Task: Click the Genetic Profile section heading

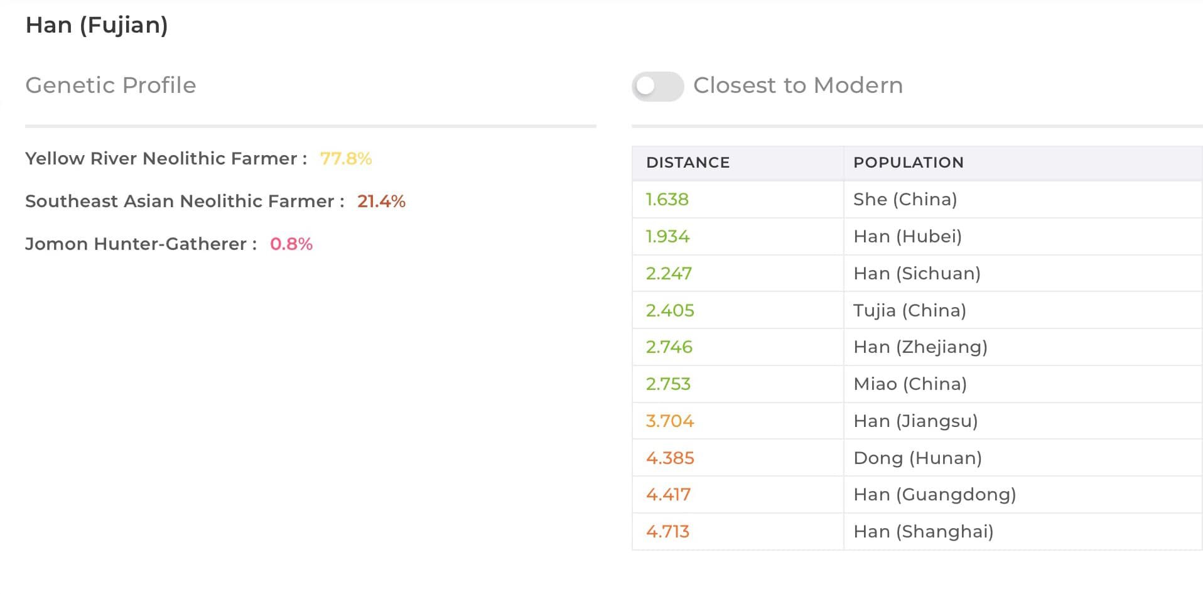Action: [111, 85]
